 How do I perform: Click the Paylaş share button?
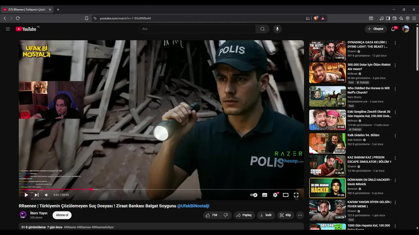(244, 215)
